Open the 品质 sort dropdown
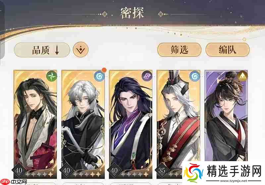The width and height of the screenshot is (265, 185). (x=42, y=50)
